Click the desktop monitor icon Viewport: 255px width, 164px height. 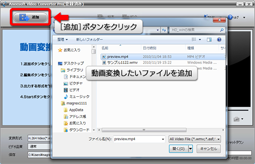pyautogui.click(x=60, y=63)
